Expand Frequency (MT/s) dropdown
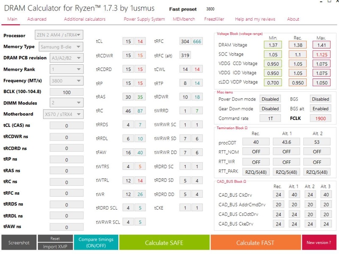This screenshot has height=254, width=339. point(67,81)
